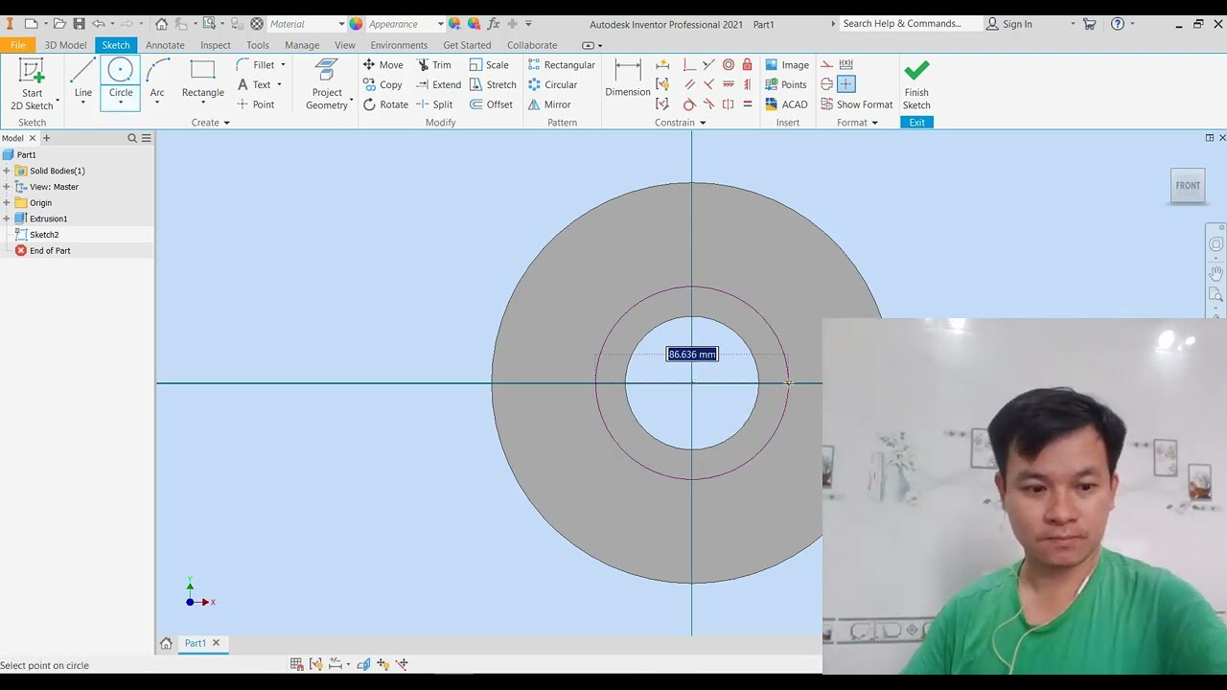The height and width of the screenshot is (690, 1227).
Task: Switch to the Annotate tab
Action: (165, 45)
